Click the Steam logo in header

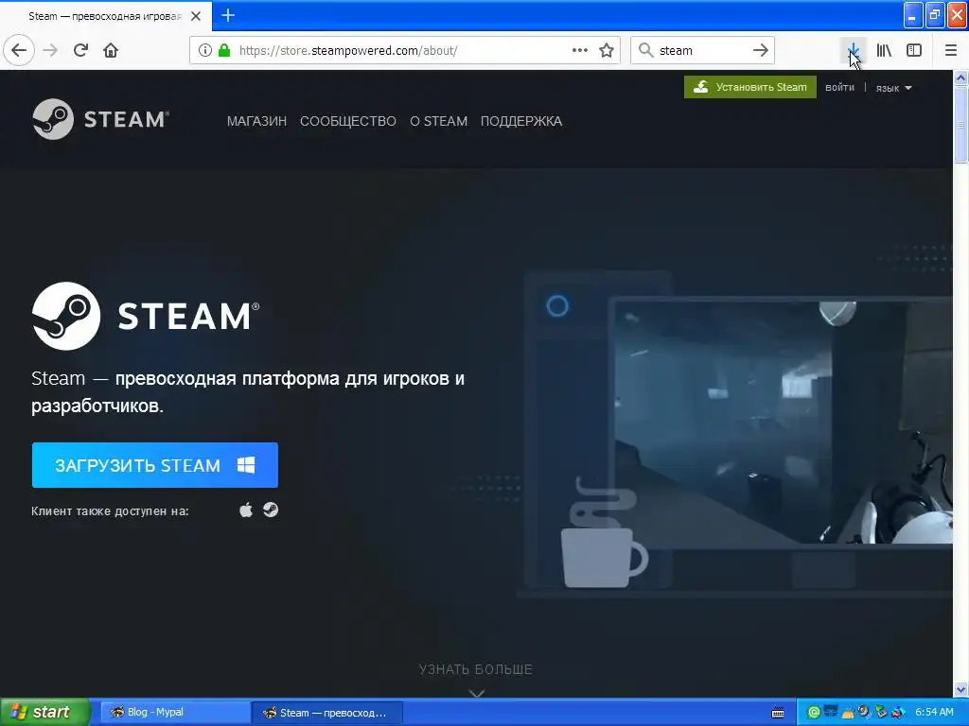pyautogui.click(x=100, y=119)
